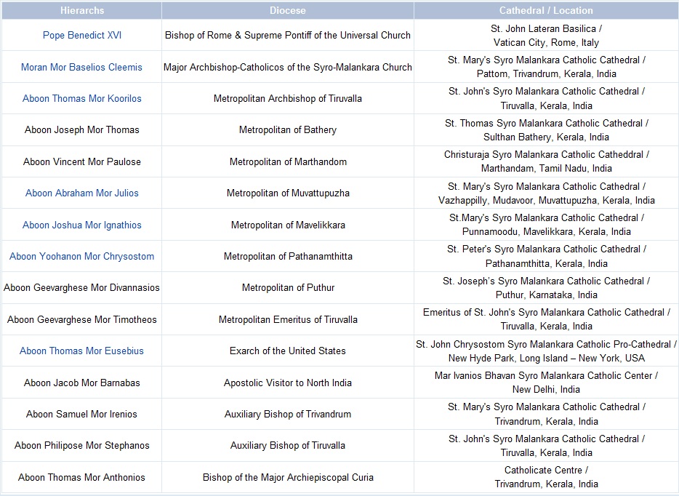Click the Metropolitan of Bathery cell

[x=288, y=129]
